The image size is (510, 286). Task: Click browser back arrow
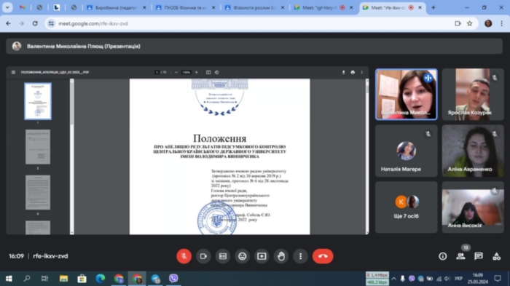(x=8, y=23)
